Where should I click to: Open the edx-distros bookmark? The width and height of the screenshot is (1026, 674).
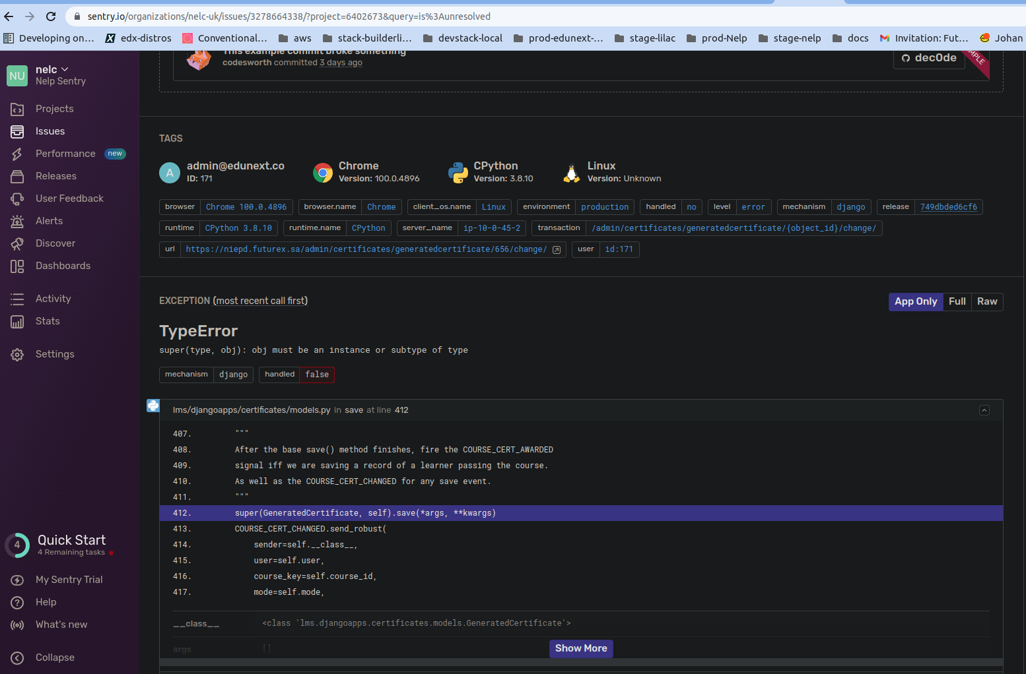138,38
